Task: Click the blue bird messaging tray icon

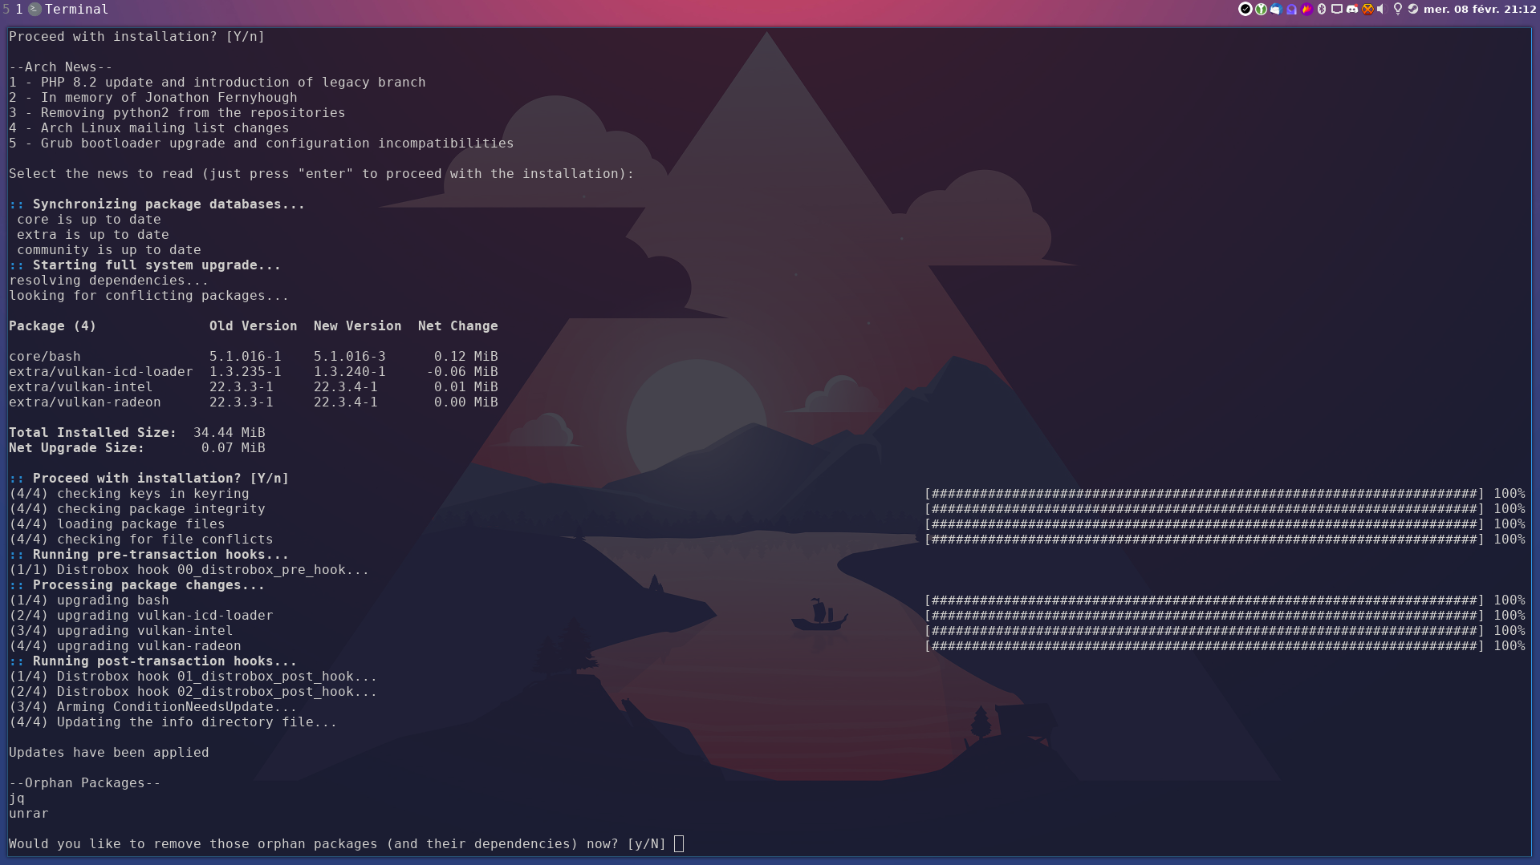Action: click(x=1276, y=10)
